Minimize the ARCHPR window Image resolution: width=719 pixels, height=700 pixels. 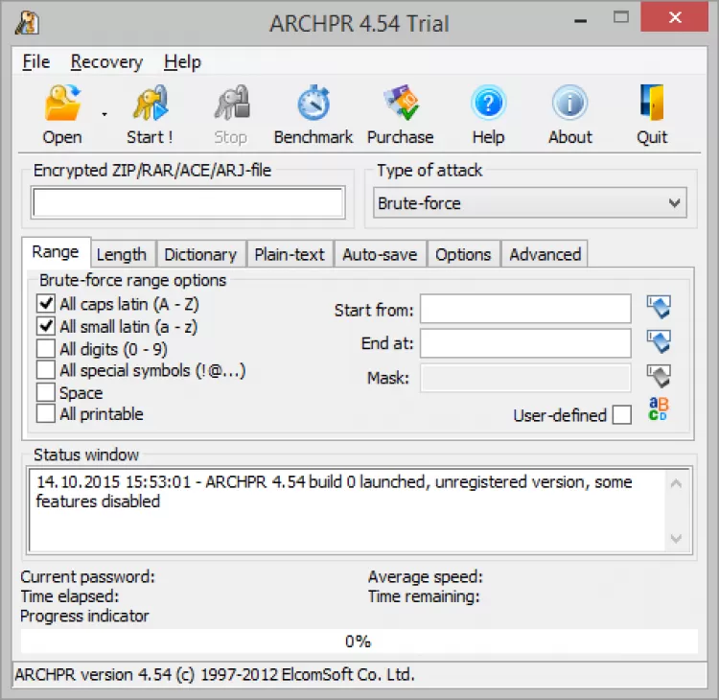pos(581,20)
